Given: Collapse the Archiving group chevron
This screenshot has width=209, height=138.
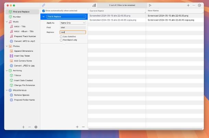Looking at the screenshot, I should tap(7, 71).
